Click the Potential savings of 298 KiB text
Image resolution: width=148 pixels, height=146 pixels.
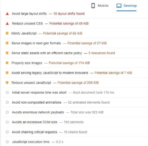click(78, 83)
